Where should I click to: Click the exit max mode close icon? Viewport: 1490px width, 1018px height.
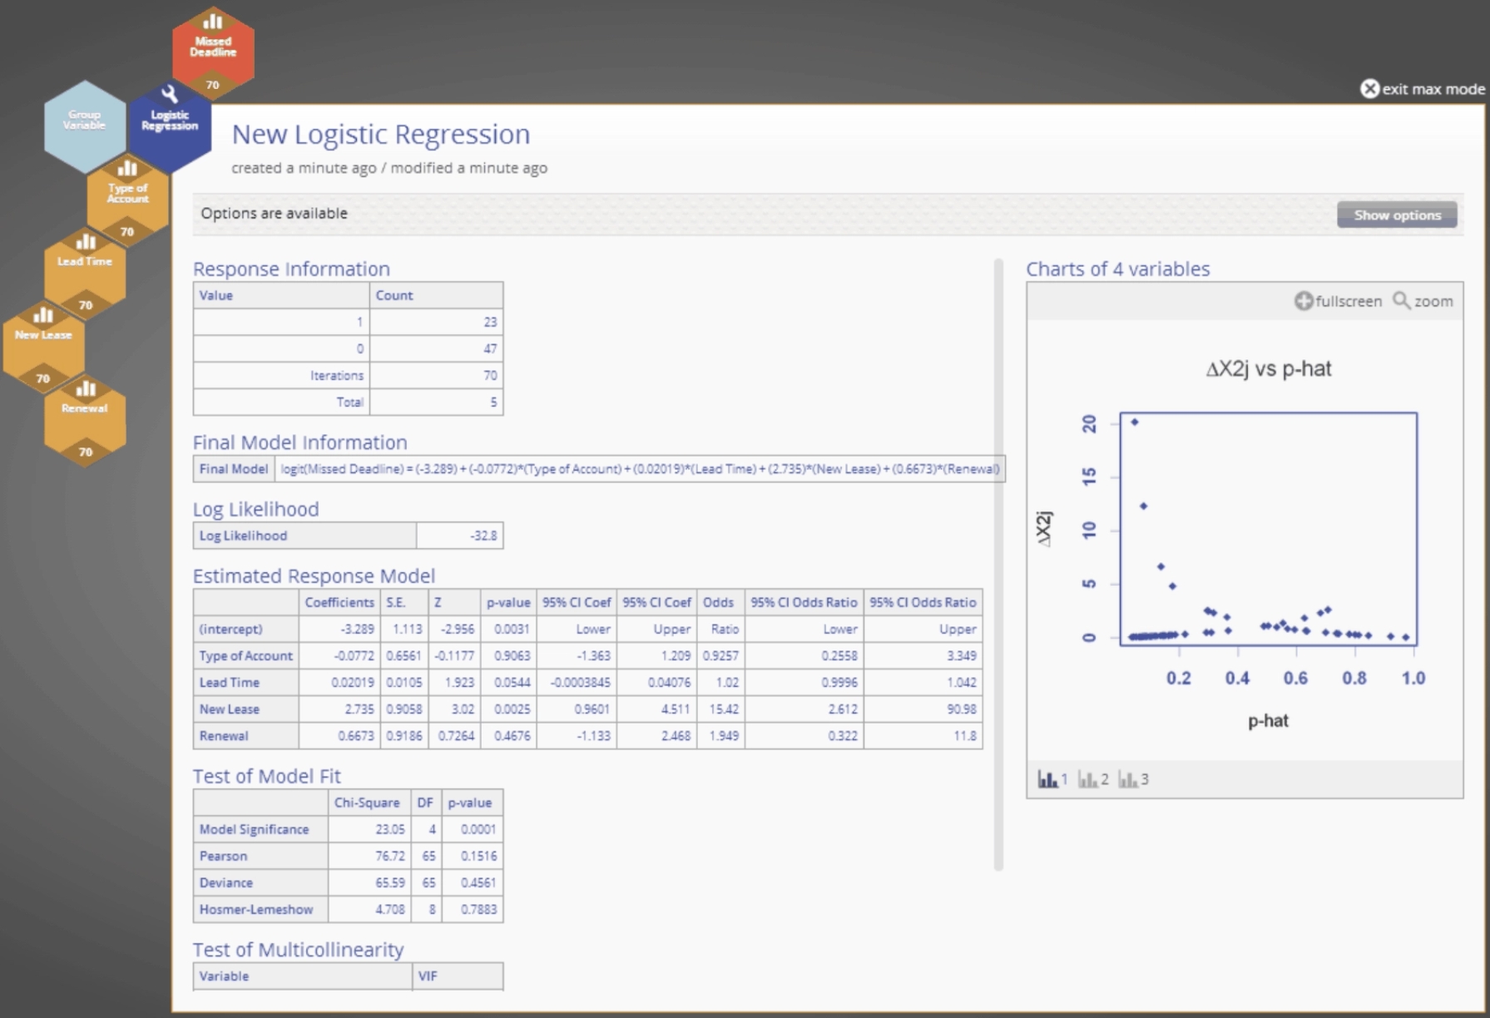tap(1369, 89)
